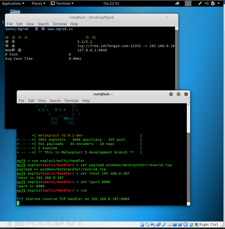Click the 2.1/2.1 version value
The height and width of the screenshot is (229, 225).
84,42
